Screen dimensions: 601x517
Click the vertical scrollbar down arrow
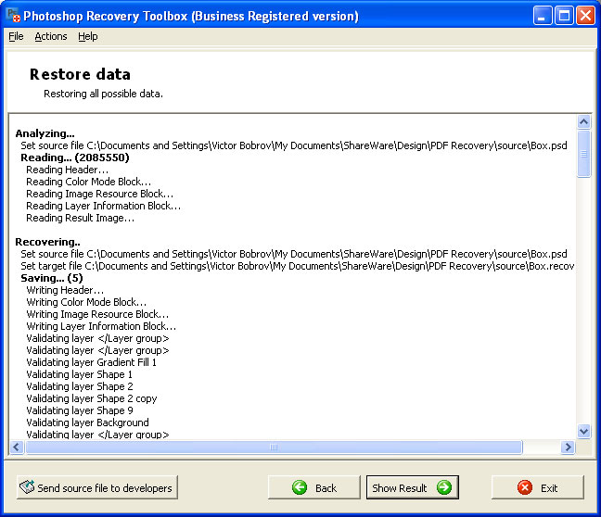[x=583, y=432]
